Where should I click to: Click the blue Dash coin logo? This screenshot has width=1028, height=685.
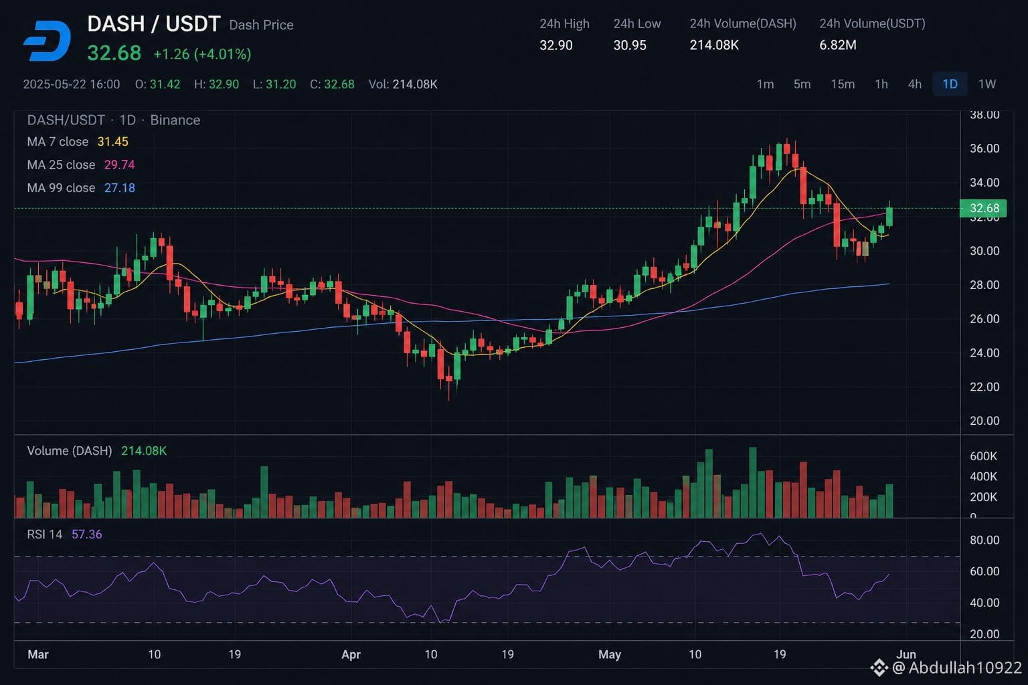[47, 41]
